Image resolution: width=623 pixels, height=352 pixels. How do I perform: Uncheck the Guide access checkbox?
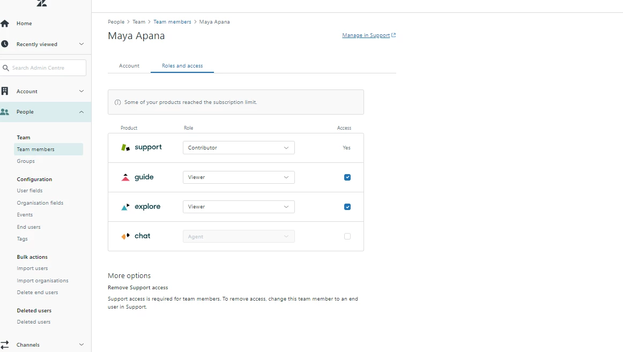click(347, 177)
